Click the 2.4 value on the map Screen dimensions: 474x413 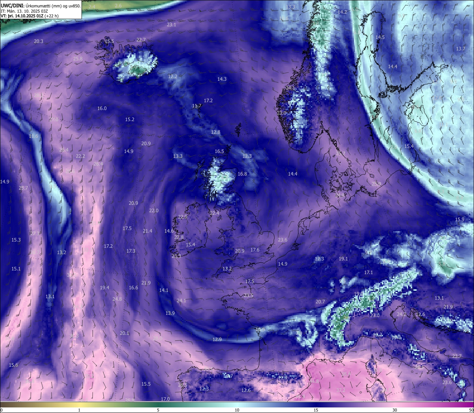point(92,7)
